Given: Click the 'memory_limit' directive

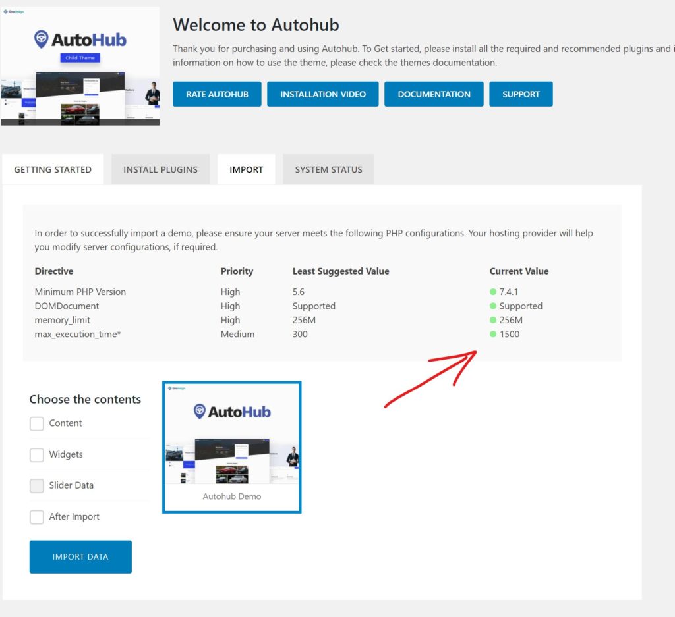Looking at the screenshot, I should pyautogui.click(x=63, y=320).
